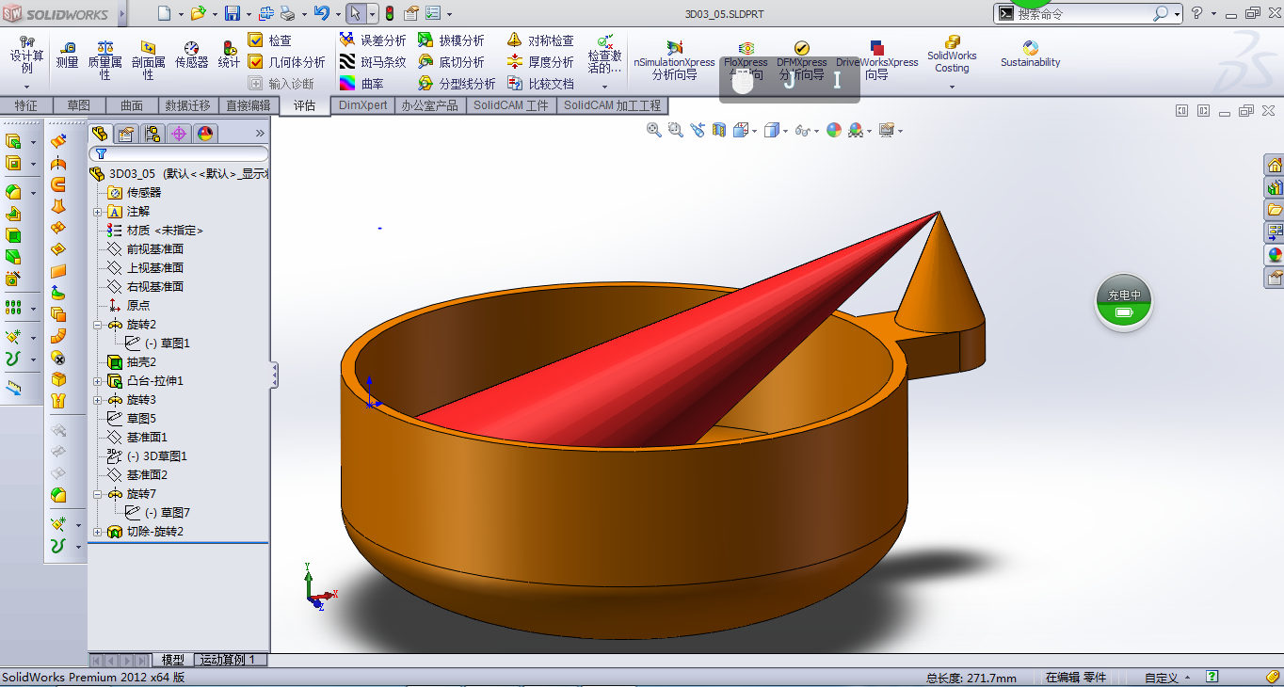Click Zoom to Fit in view toolbar

(654, 130)
